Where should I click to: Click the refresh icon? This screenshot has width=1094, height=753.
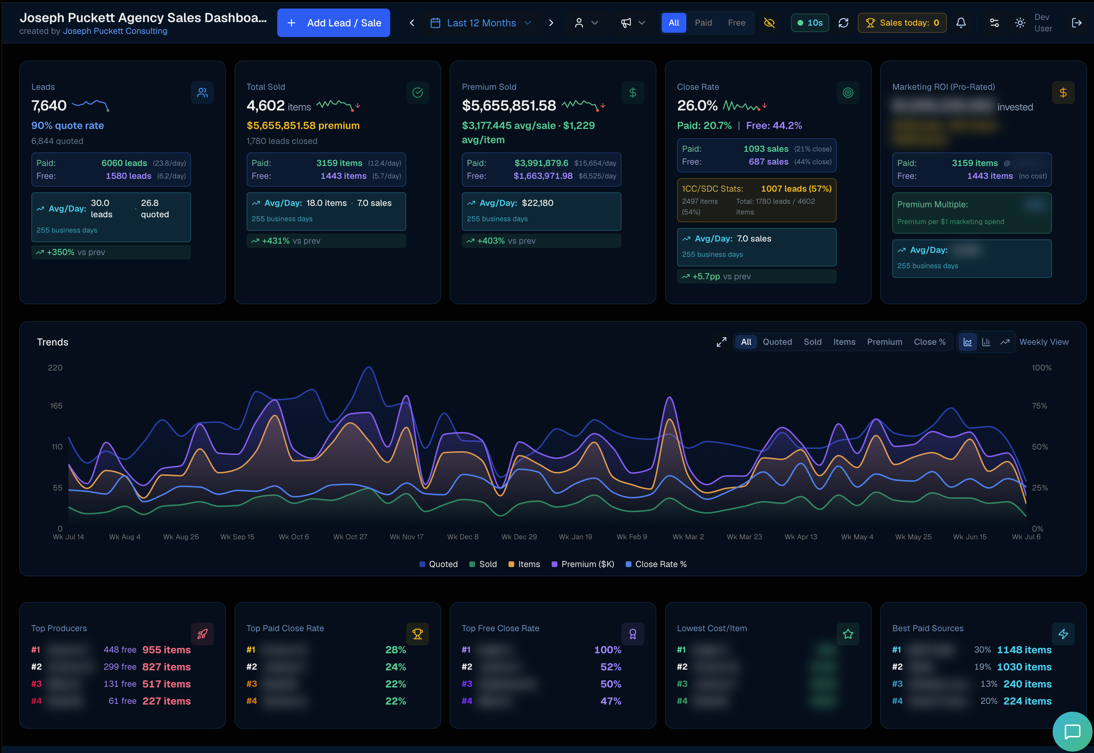843,23
